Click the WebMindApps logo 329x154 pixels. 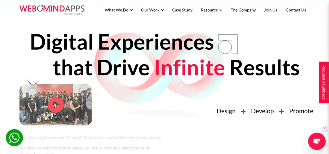(x=52, y=10)
